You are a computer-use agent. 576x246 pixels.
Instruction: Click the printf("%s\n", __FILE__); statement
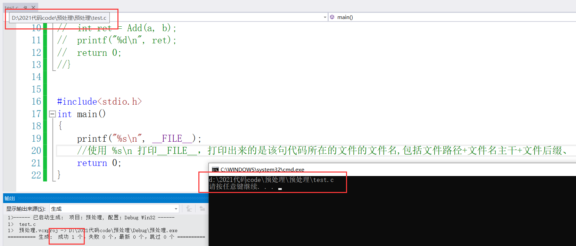pyautogui.click(x=139, y=139)
